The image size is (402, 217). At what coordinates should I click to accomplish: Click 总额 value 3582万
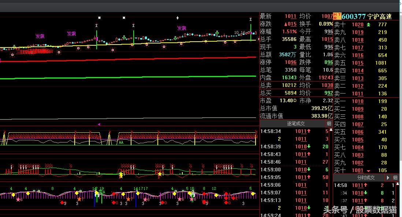click(287, 54)
